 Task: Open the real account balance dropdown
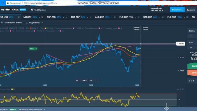coord(166,10)
